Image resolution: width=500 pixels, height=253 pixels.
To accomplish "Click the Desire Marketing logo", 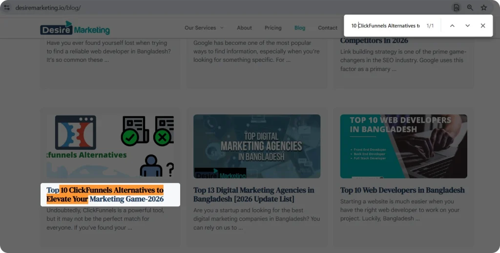I will [x=75, y=28].
